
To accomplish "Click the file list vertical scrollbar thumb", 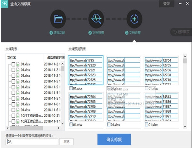I will 63,69.
